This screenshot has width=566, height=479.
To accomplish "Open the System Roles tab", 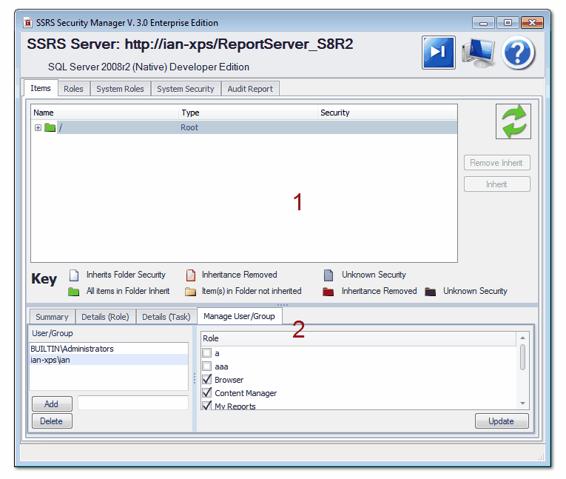I will [120, 89].
